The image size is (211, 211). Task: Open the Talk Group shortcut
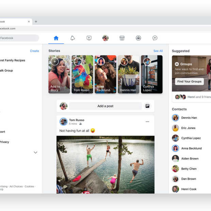pos(6,70)
